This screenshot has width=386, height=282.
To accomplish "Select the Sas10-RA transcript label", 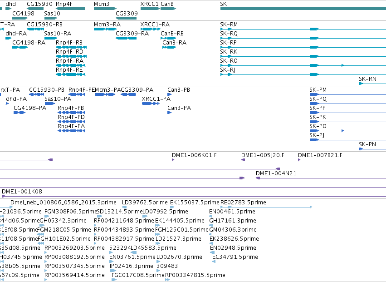I will coord(58,34).
